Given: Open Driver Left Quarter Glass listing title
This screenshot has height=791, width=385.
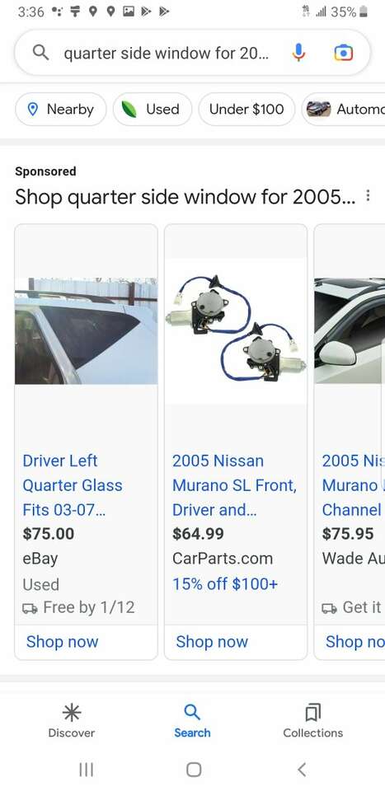Looking at the screenshot, I should coord(73,485).
